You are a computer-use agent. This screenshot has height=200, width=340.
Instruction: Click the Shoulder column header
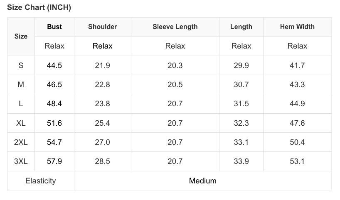[103, 27]
